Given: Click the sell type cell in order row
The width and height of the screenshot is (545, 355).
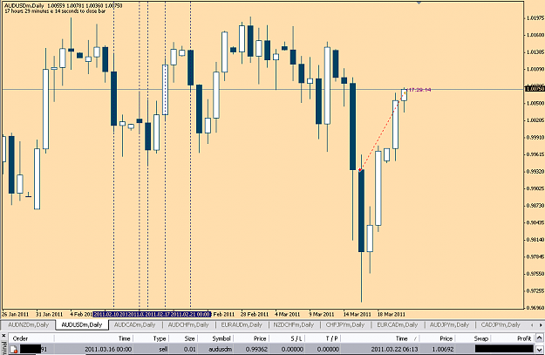Looking at the screenshot, I should (x=163, y=349).
